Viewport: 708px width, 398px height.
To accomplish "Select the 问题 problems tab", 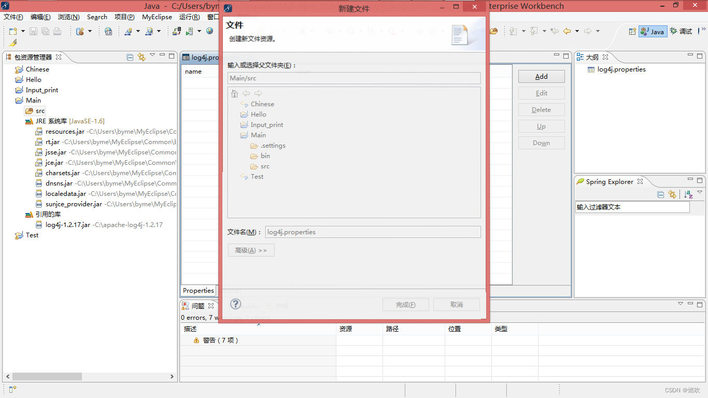I will pyautogui.click(x=197, y=306).
